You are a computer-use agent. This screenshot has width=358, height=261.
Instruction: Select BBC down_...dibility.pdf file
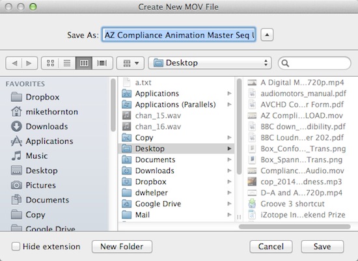point(301,126)
